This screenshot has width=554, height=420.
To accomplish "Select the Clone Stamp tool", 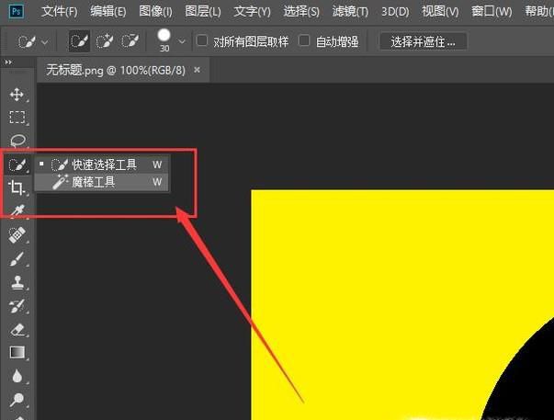I will pyautogui.click(x=17, y=282).
